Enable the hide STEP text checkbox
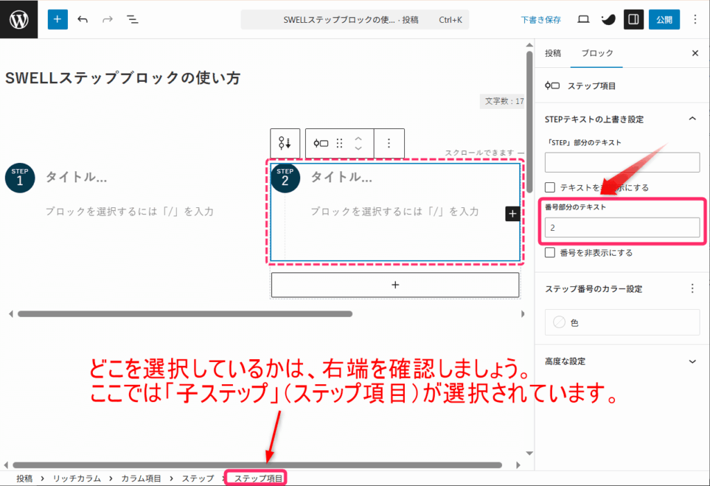 [x=550, y=187]
